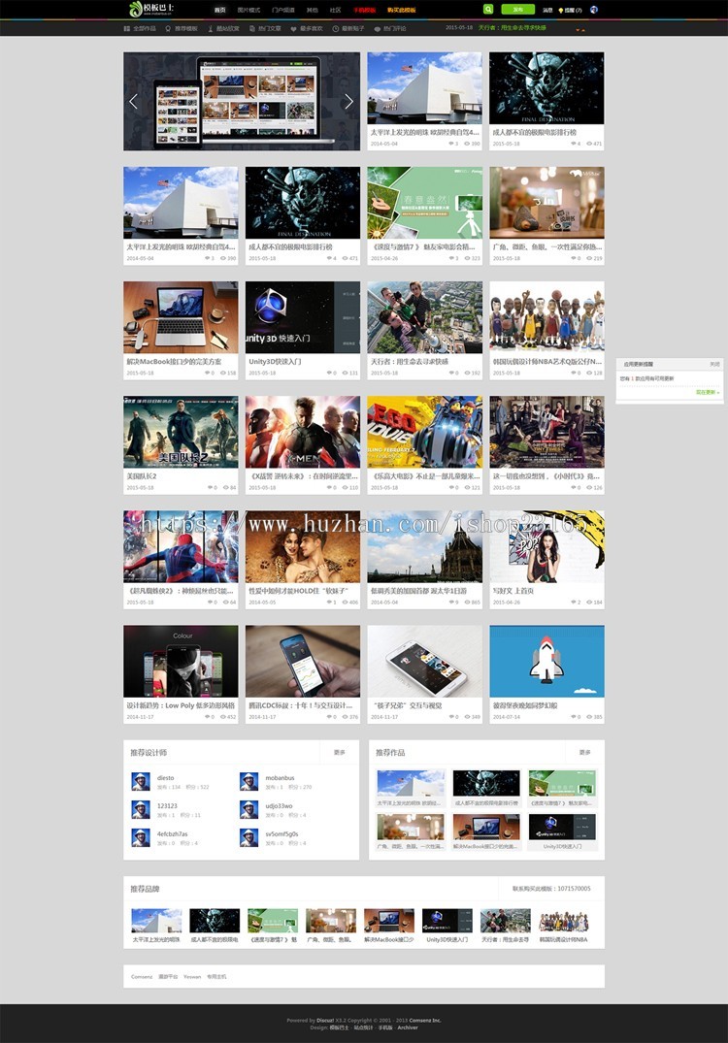Open the 腾讯CDC标acl card with phone in hand
728x1043 pixels.
[x=303, y=673]
